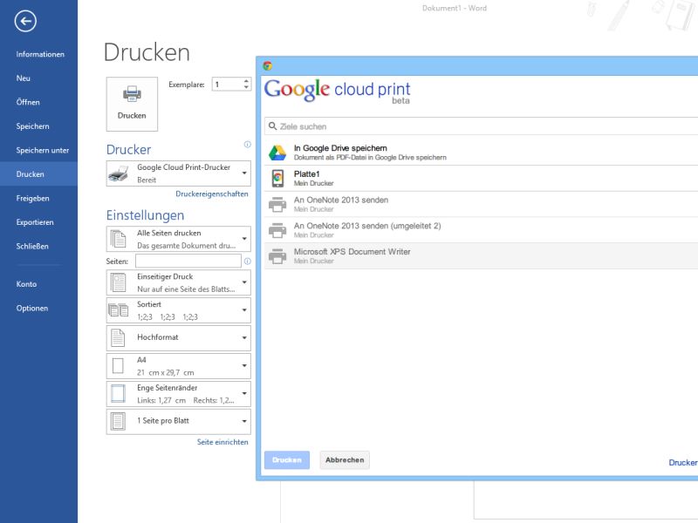Click printer icon beside An OneNote 2013 senden
This screenshot has width=698, height=523.
point(277,205)
